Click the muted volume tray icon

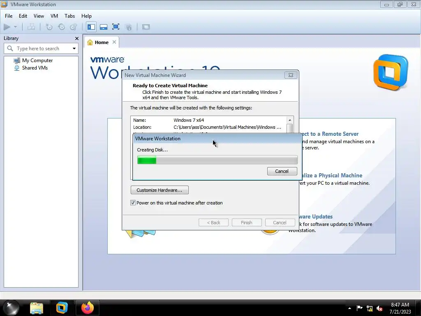[379, 309]
